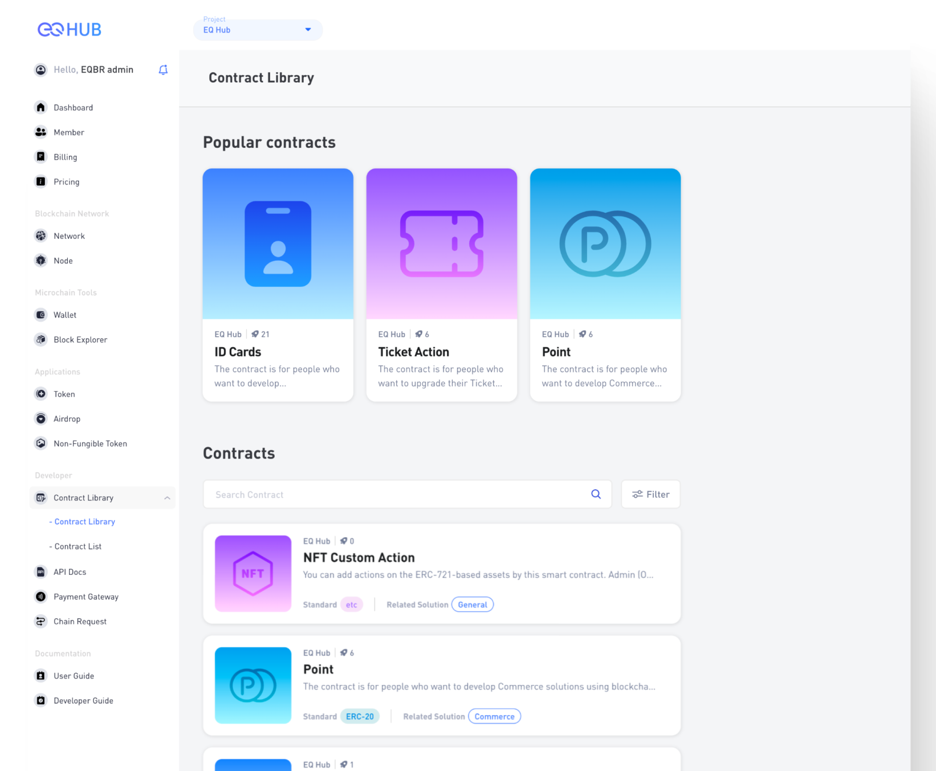
Task: Click the Member people icon
Action: point(40,132)
